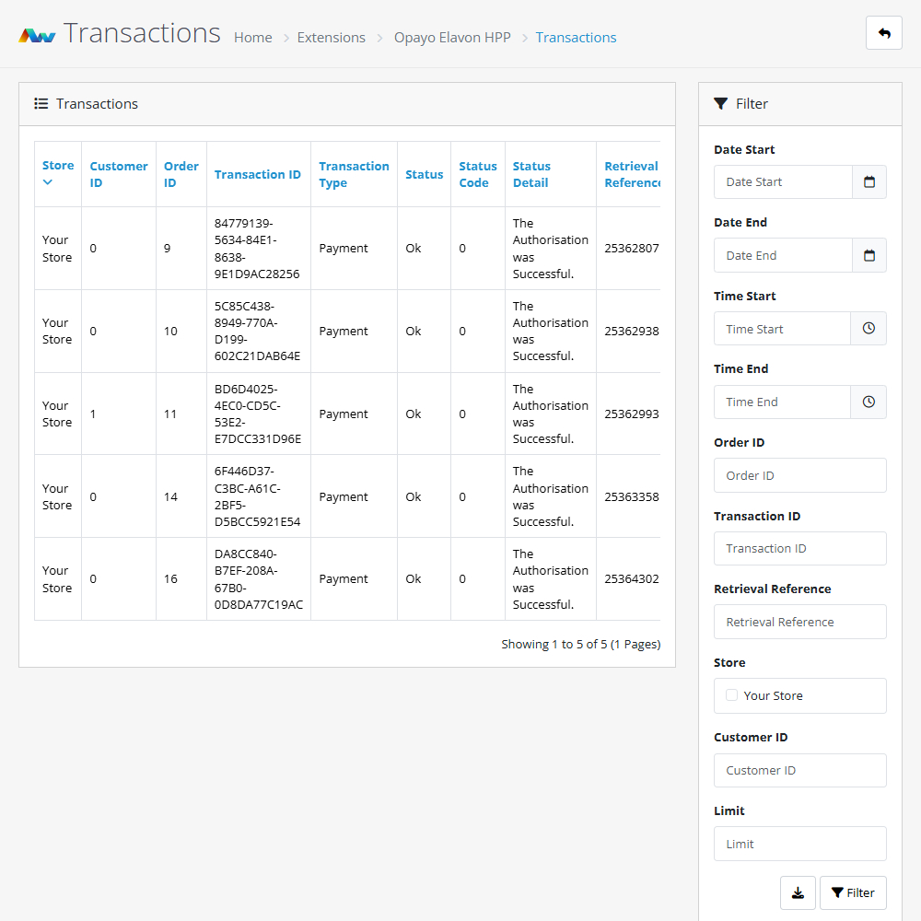Open the Time End clock picker
The width and height of the screenshot is (921, 921).
pyautogui.click(x=868, y=402)
